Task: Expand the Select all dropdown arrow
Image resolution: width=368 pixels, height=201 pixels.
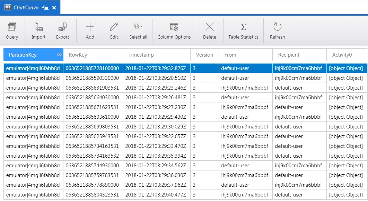Action: coord(141,26)
